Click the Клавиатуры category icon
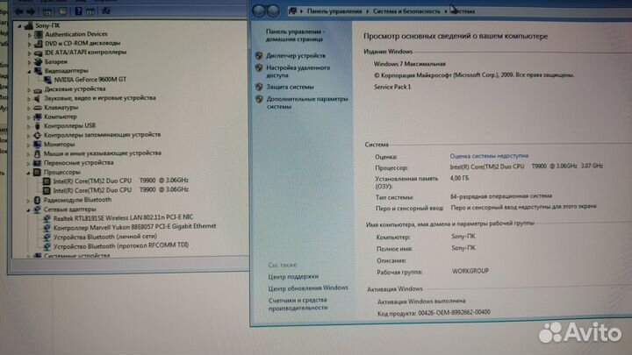 point(38,108)
